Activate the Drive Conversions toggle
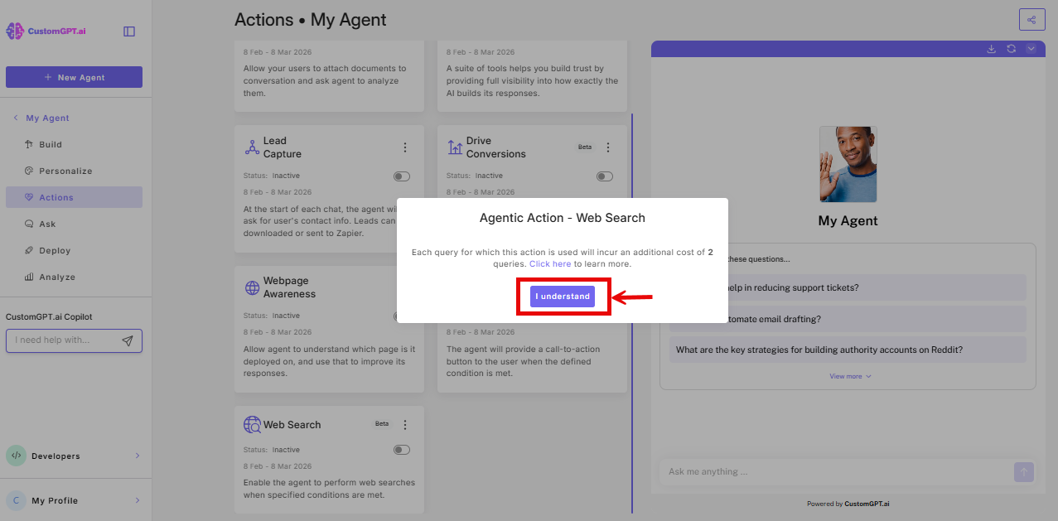1058x521 pixels. tap(604, 176)
